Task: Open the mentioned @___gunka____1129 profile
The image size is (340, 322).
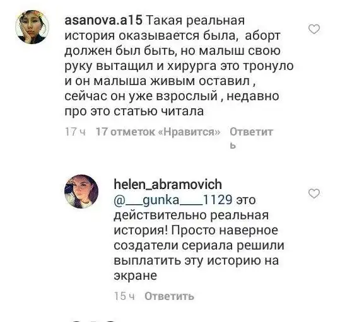Action: click(x=173, y=200)
